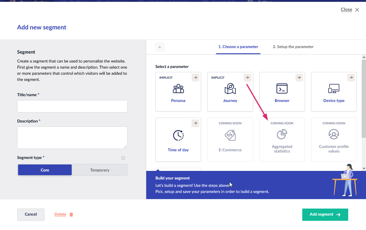Click the IMPLICIT tag on Journey card
This screenshot has width=366, height=230.
(x=218, y=77)
